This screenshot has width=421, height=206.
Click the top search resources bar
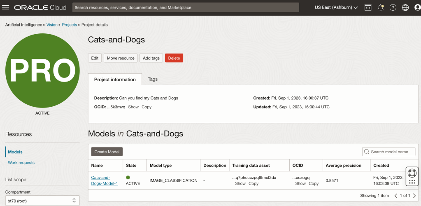[185, 7]
